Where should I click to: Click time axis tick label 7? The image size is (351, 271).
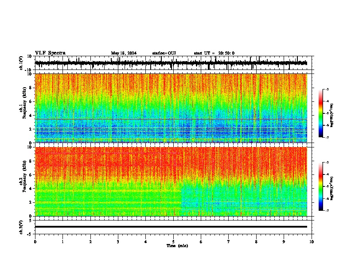click(229, 242)
